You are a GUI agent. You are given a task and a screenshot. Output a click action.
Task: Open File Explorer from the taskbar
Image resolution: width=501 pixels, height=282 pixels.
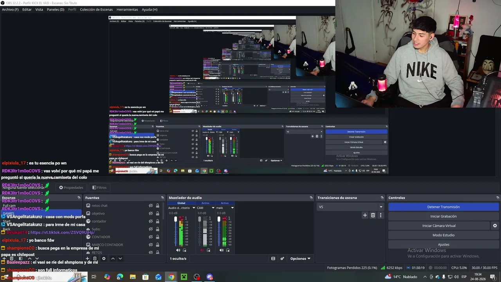click(x=133, y=277)
